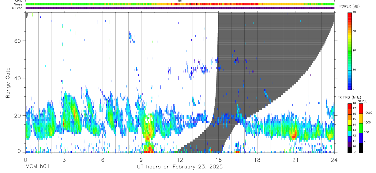Click x-axis tick label '9'

141,160
